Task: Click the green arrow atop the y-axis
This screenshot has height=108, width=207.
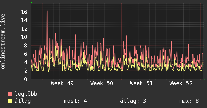Action: coord(31,3)
